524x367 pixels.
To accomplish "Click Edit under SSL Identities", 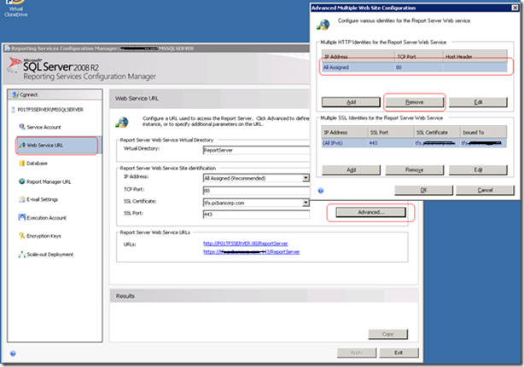I will (x=478, y=170).
